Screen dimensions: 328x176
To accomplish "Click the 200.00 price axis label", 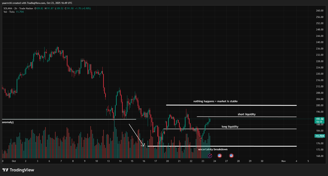I will pos(320,105).
